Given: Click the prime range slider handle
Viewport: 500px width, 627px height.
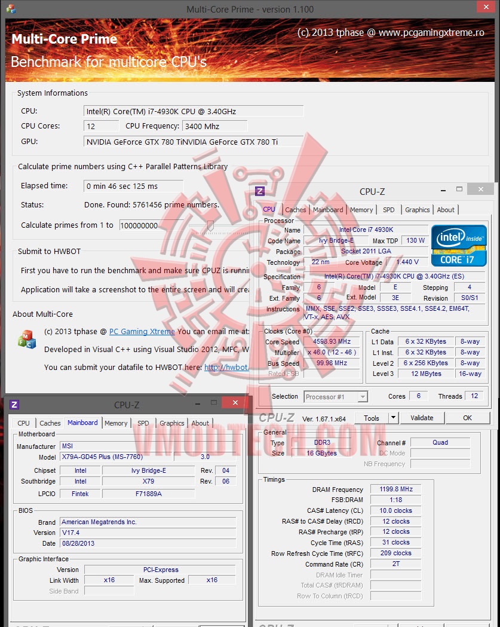Looking at the screenshot, I should click(210, 226).
